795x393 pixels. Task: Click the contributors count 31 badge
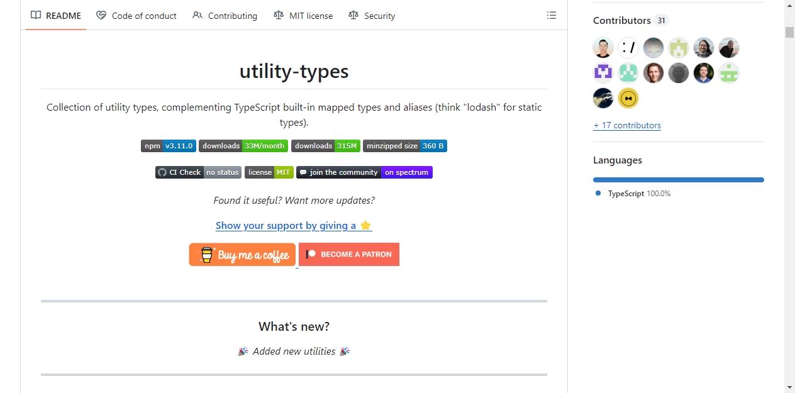point(661,21)
